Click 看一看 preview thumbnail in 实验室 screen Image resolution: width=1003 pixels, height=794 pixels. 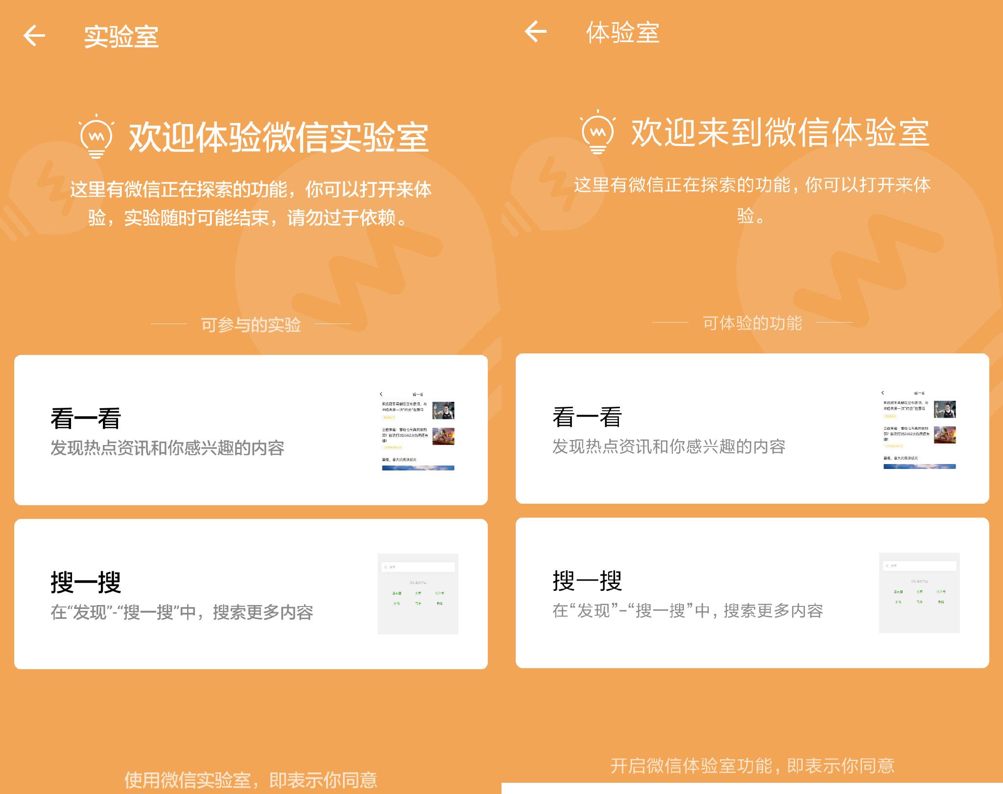[x=418, y=431]
